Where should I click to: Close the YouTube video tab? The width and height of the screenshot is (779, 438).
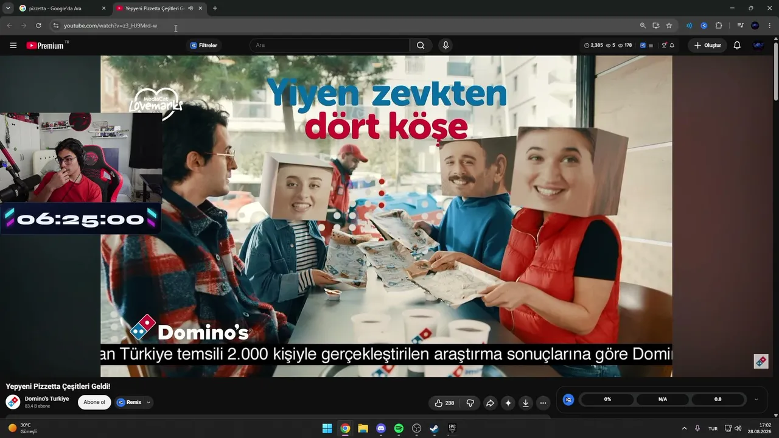(200, 8)
